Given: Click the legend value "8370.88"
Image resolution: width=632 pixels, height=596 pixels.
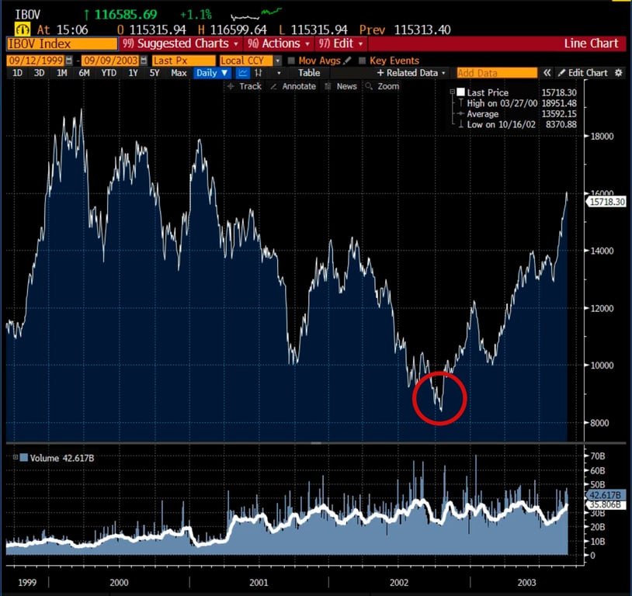Looking at the screenshot, I should tap(561, 124).
